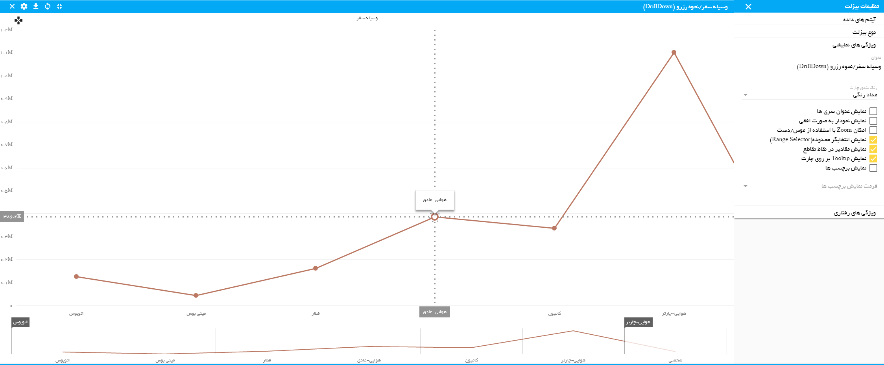The width and height of the screenshot is (884, 365).
Task: Click the هوایی-چارتر label on the main x-axis
Action: [x=674, y=313]
